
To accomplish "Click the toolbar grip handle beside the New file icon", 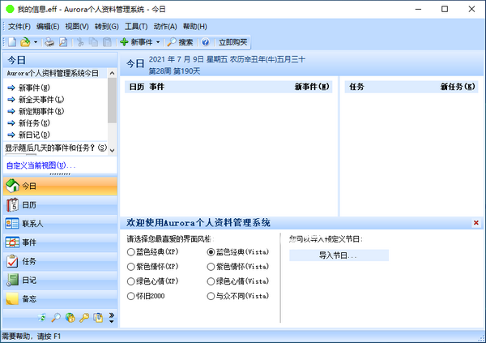I will (x=4, y=42).
